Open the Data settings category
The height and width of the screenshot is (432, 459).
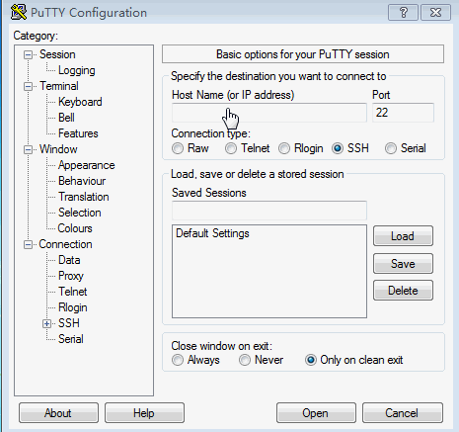[x=69, y=260]
